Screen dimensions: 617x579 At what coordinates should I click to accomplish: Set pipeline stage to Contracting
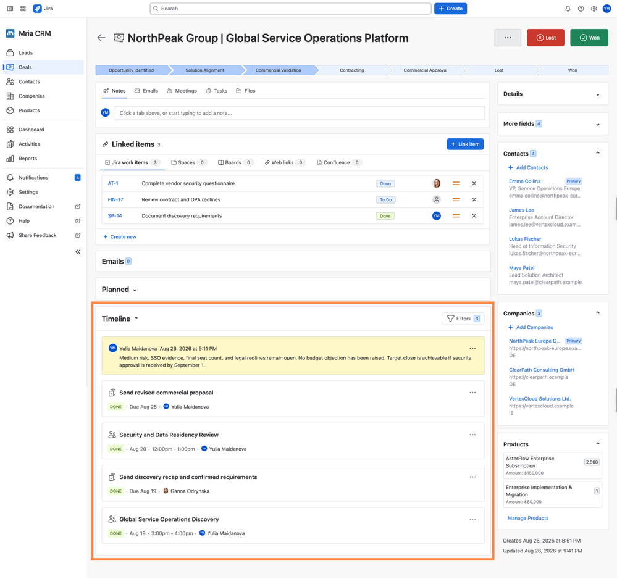(x=352, y=70)
